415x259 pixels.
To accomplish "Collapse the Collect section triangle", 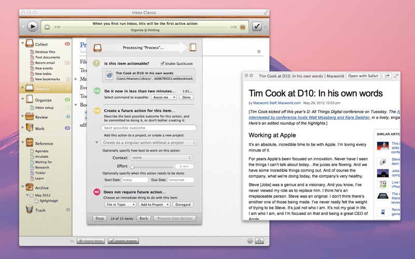I will point(23,42).
